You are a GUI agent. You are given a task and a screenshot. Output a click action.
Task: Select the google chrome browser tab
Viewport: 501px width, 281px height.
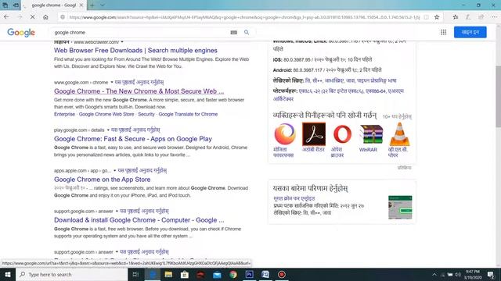(x=54, y=5)
